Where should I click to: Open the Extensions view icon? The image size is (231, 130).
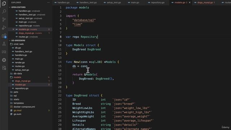(4, 36)
